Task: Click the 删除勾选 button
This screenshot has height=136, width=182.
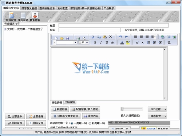Action: (15, 123)
